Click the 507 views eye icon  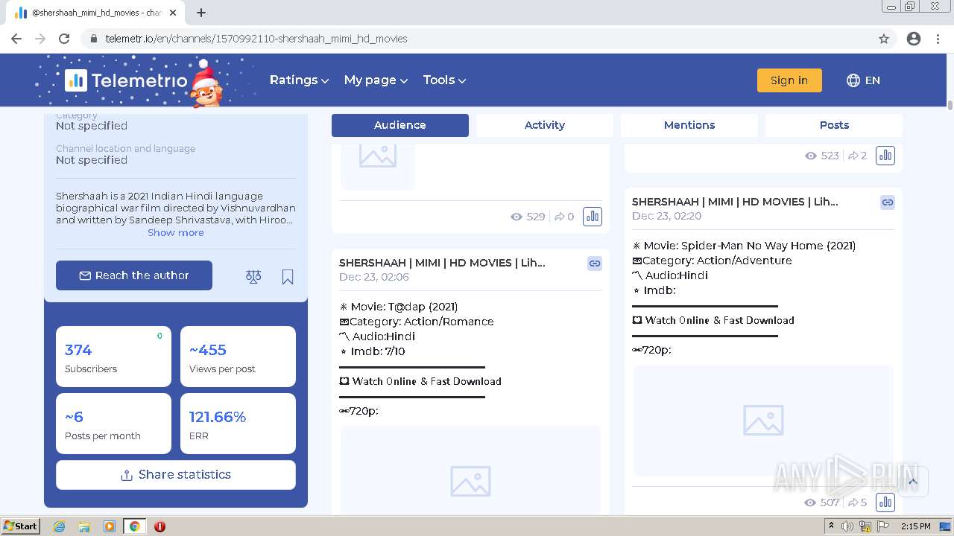pyautogui.click(x=811, y=502)
